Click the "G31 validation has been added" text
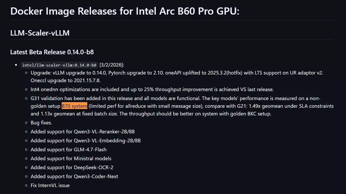346x194 pixels. 63,98
